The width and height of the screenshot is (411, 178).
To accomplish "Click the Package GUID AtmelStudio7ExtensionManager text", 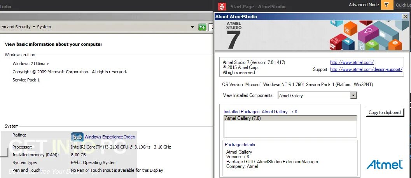I will click(272, 162).
